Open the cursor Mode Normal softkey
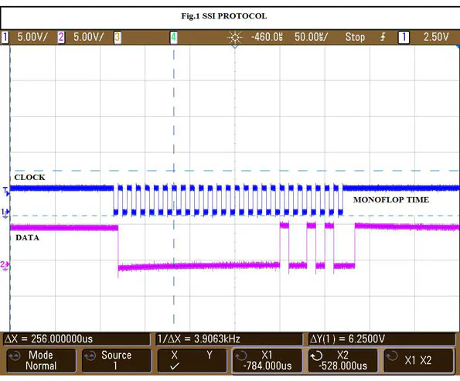Screen dimensions: 460x381 [41, 360]
